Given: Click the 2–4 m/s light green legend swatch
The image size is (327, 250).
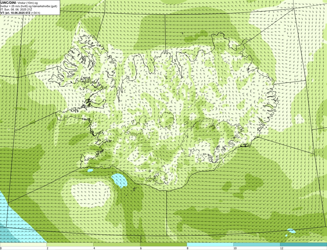Looking at the screenshot, I should click(70, 244).
